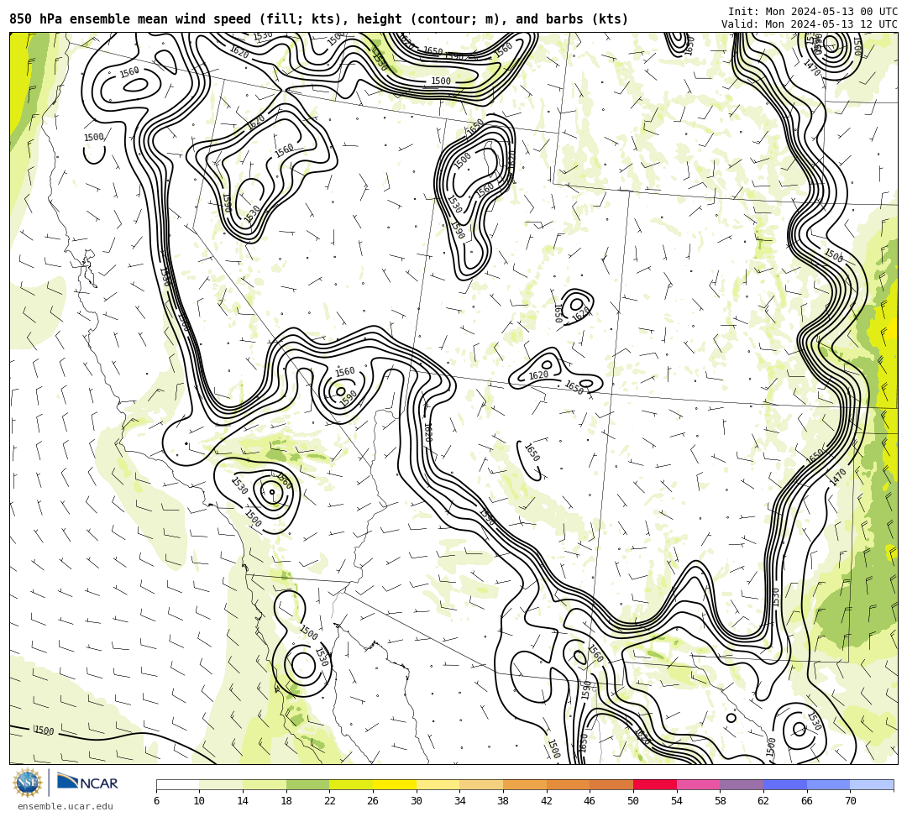Click the colorbar tick label 54

[677, 801]
